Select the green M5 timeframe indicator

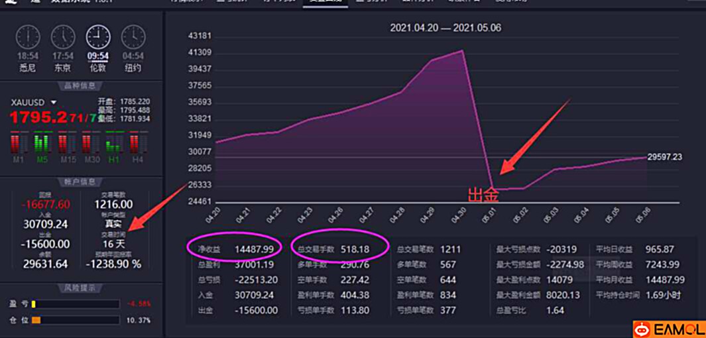point(42,142)
